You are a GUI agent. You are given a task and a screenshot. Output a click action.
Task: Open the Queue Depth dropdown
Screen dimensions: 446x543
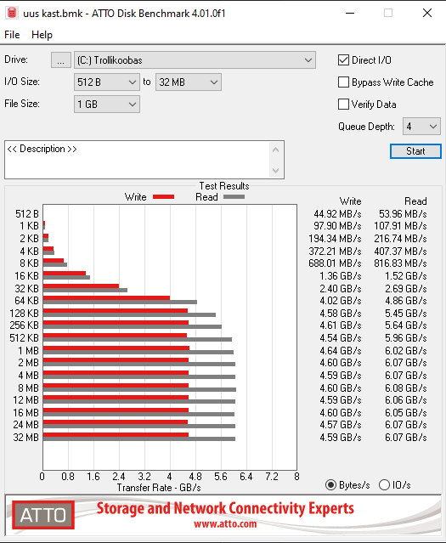click(421, 127)
